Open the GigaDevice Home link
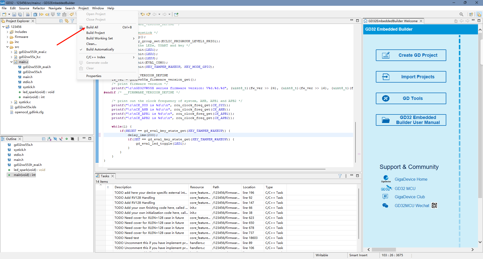Screen dimensions: 483x259 pos(411,179)
